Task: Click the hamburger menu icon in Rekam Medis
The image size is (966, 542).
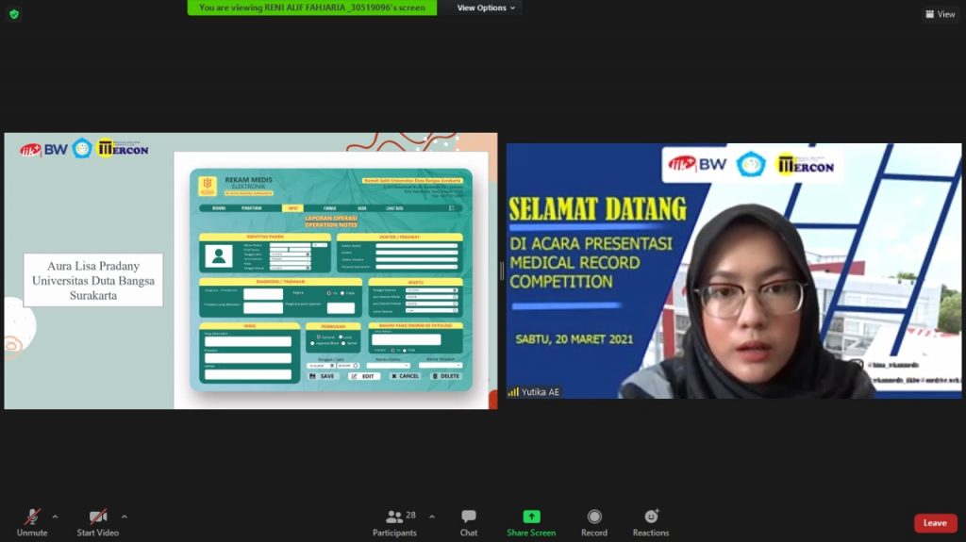Action: [x=451, y=207]
